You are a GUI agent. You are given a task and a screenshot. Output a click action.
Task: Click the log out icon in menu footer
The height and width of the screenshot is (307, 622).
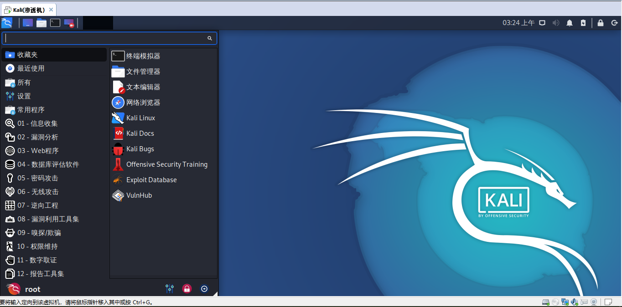click(204, 288)
